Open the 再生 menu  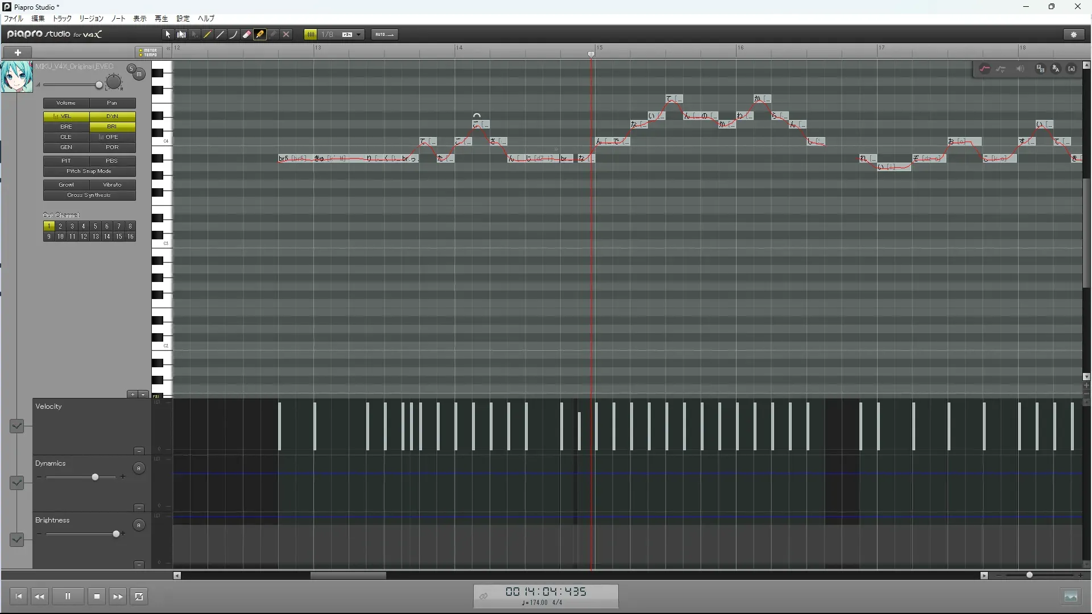[x=162, y=19]
